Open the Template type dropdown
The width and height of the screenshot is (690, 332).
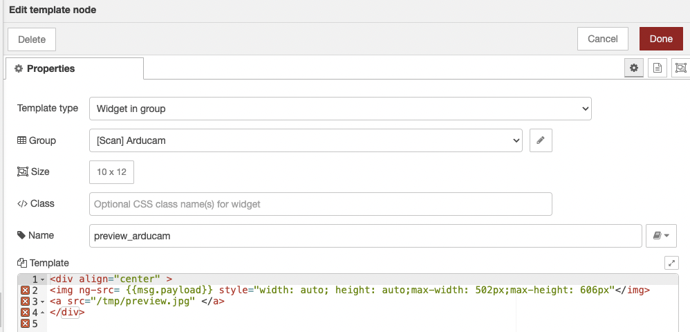point(340,109)
